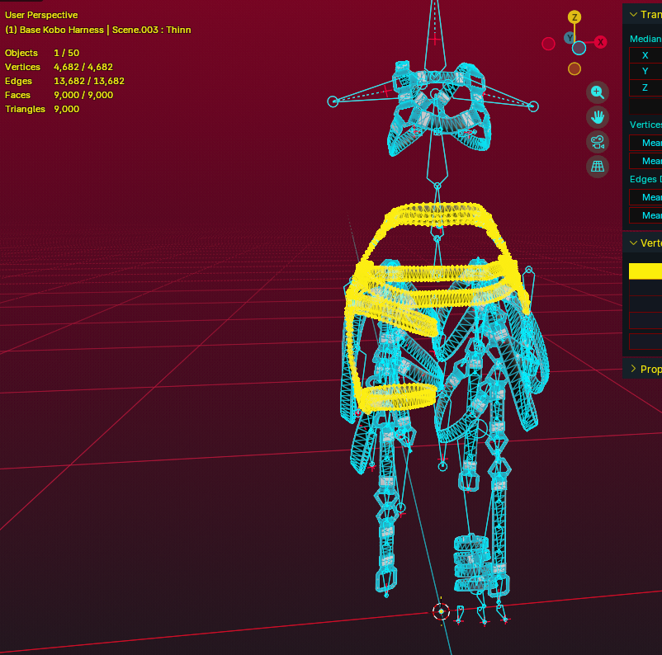
Task: Select the yellow highlighted vertex weight row
Action: click(x=645, y=271)
